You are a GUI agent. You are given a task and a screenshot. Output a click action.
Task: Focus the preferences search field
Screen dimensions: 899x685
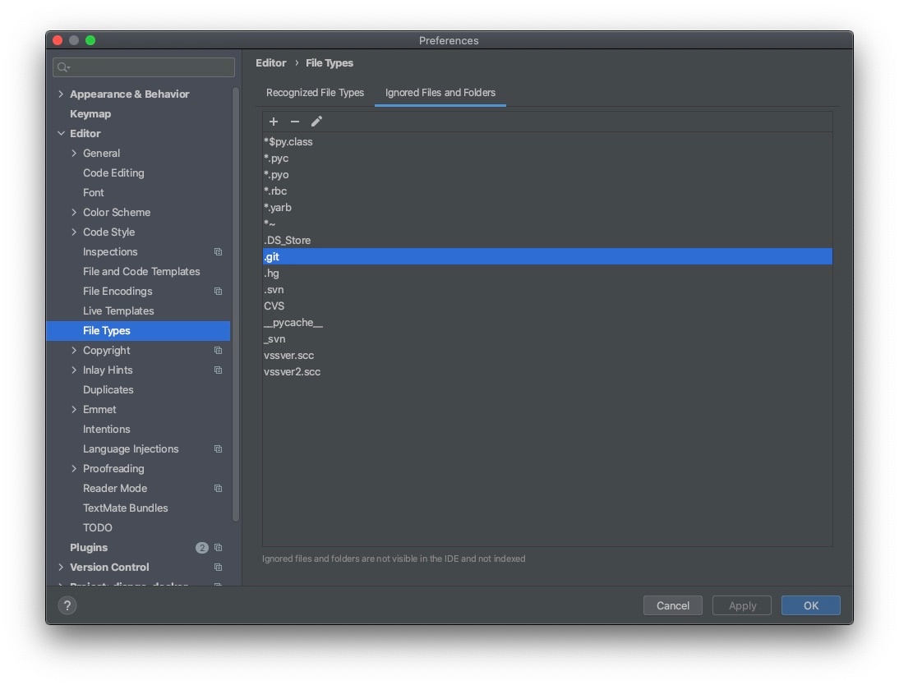(x=144, y=67)
